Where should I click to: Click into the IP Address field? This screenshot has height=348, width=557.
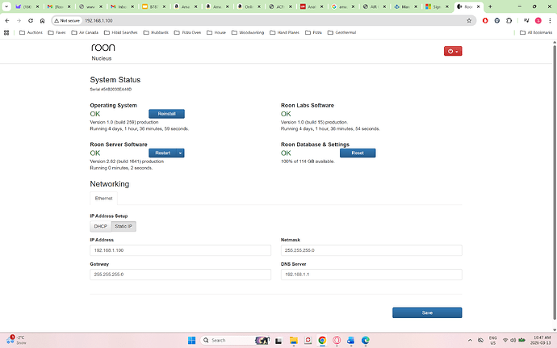[180, 250]
